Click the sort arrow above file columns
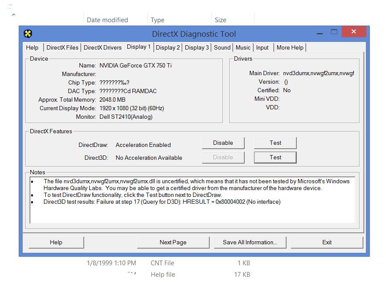The width and height of the screenshot is (386, 287). pyautogui.click(x=14, y=15)
